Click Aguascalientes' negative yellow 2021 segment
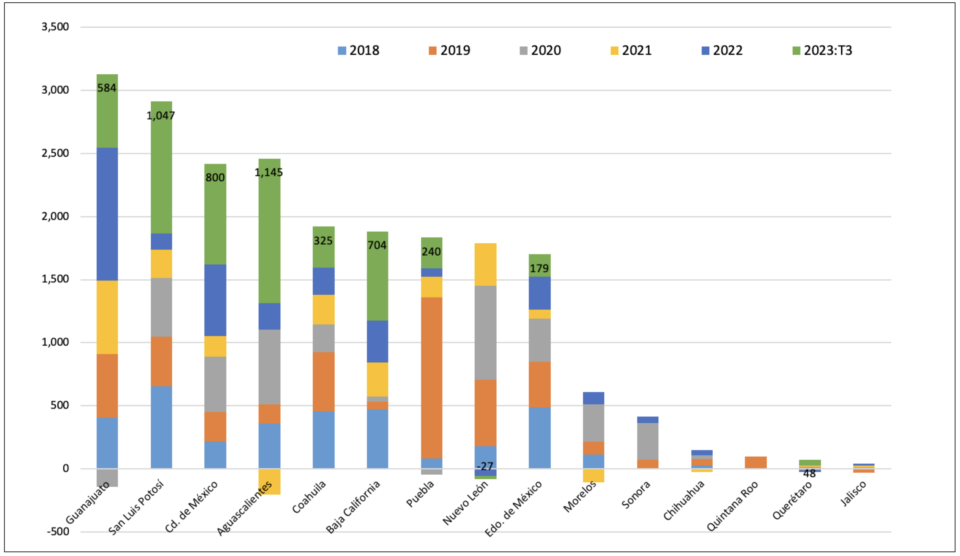The width and height of the screenshot is (960, 556). click(x=269, y=482)
